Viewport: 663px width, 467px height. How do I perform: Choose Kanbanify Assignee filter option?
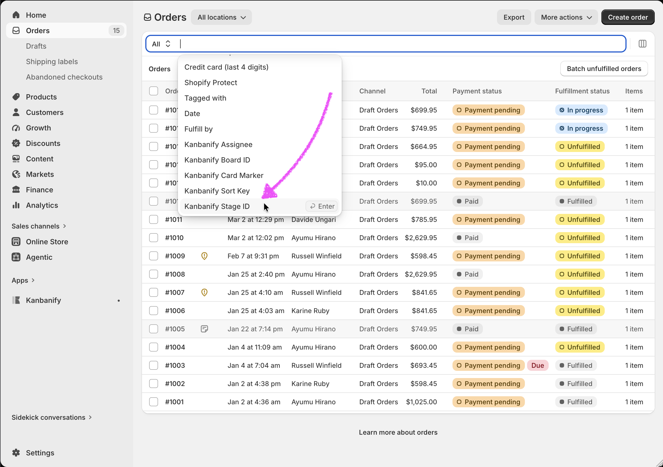[x=260, y=145]
